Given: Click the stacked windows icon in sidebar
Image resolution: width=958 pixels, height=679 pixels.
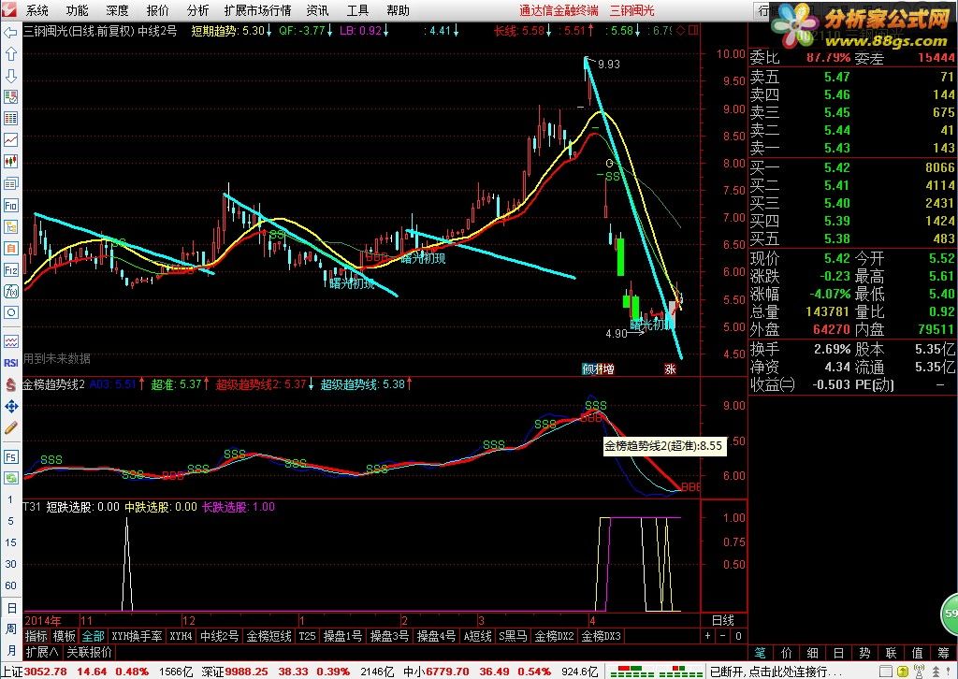Looking at the screenshot, I should pyautogui.click(x=10, y=183).
